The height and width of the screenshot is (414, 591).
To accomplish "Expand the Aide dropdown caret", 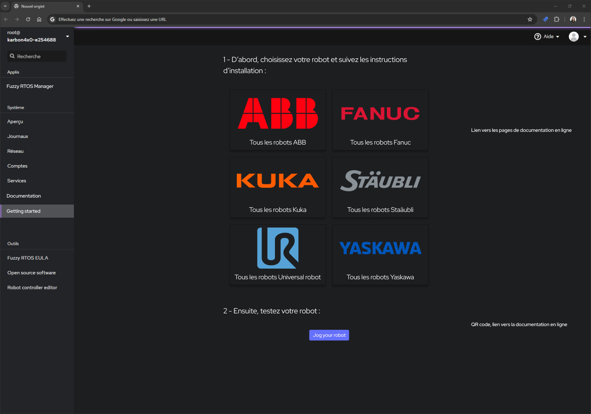I will [x=558, y=37].
